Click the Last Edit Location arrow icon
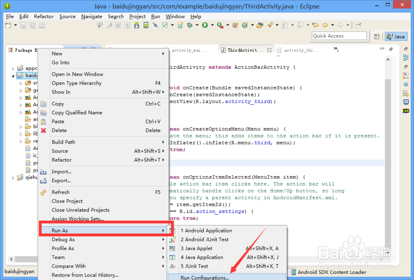414x280 pixels. point(315,25)
